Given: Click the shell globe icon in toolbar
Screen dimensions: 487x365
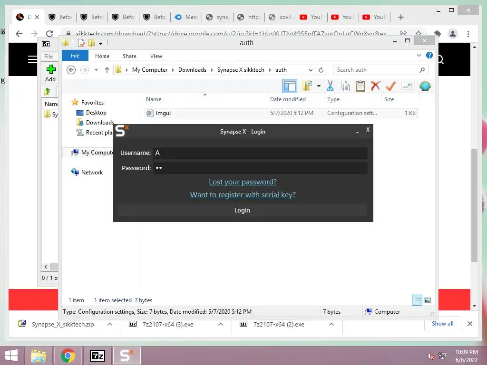Looking at the screenshot, I should click(425, 86).
